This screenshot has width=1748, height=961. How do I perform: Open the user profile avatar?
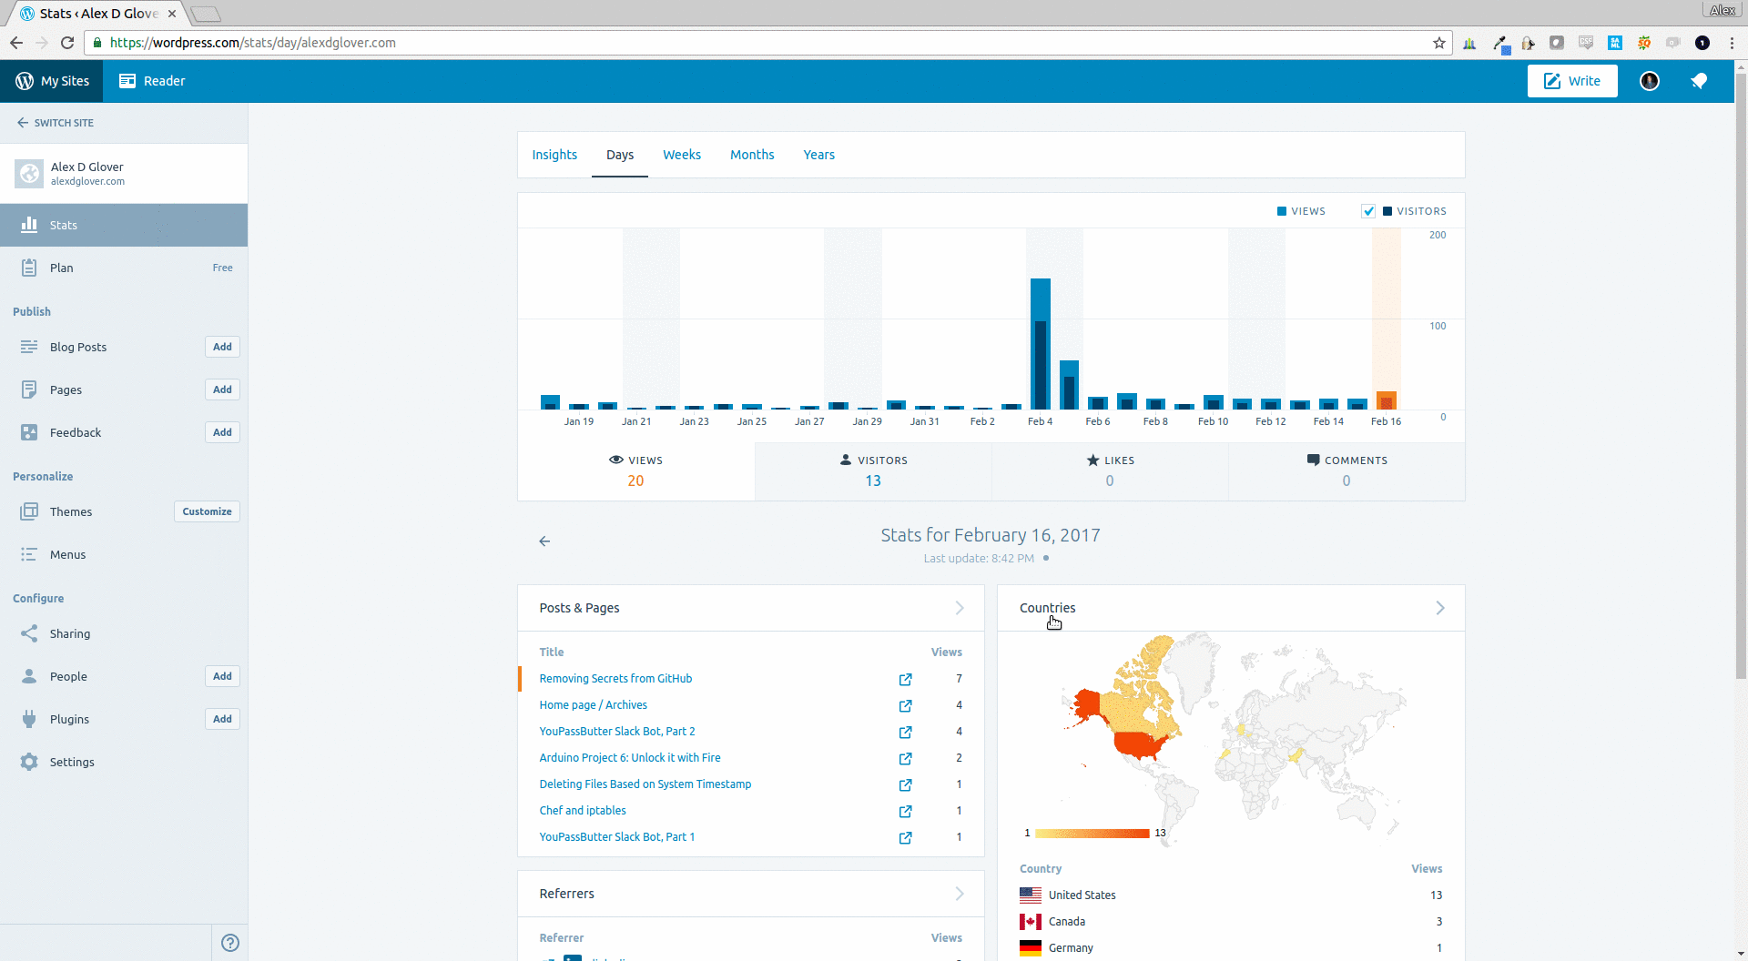coord(1649,81)
